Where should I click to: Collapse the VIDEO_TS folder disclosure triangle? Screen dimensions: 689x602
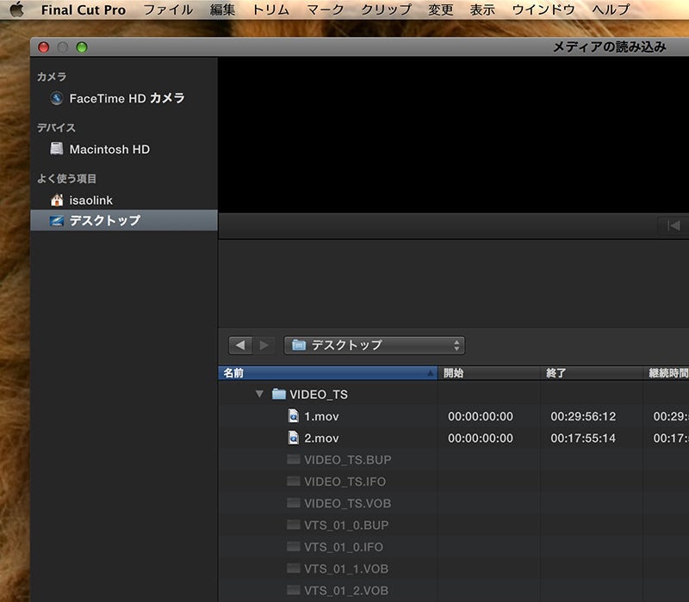click(259, 394)
